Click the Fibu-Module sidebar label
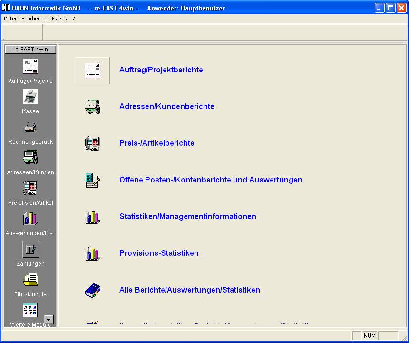 30,294
